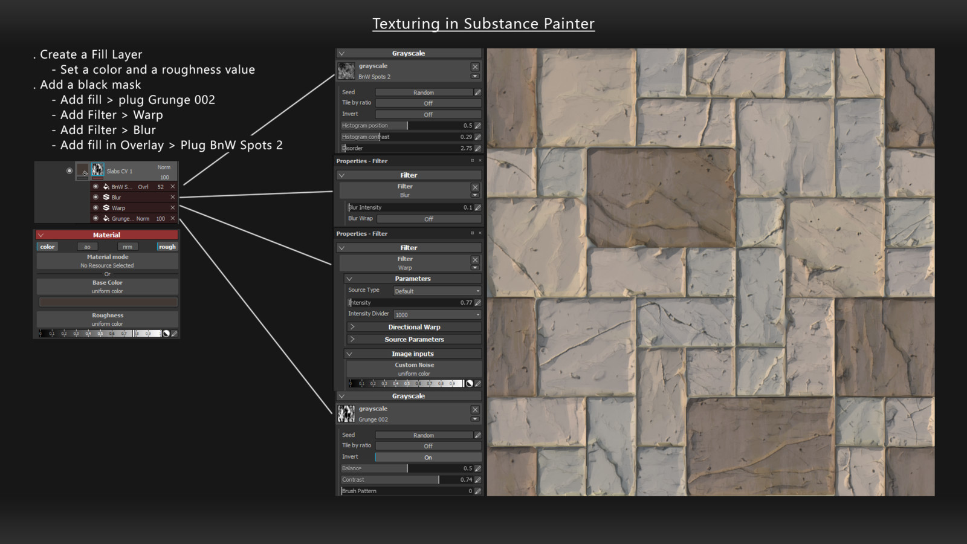Open Slabs CV 1 layer Norm blend mode

tap(164, 167)
